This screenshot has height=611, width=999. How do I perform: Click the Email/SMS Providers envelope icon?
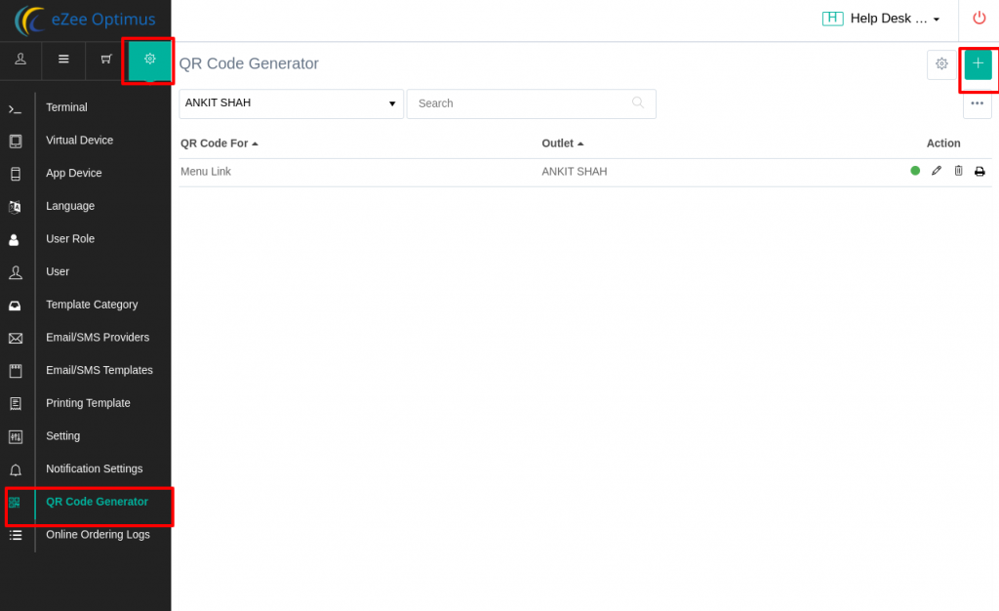(x=16, y=339)
